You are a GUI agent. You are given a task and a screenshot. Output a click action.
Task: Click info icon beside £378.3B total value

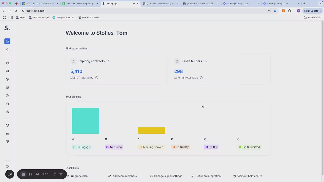point(201,78)
